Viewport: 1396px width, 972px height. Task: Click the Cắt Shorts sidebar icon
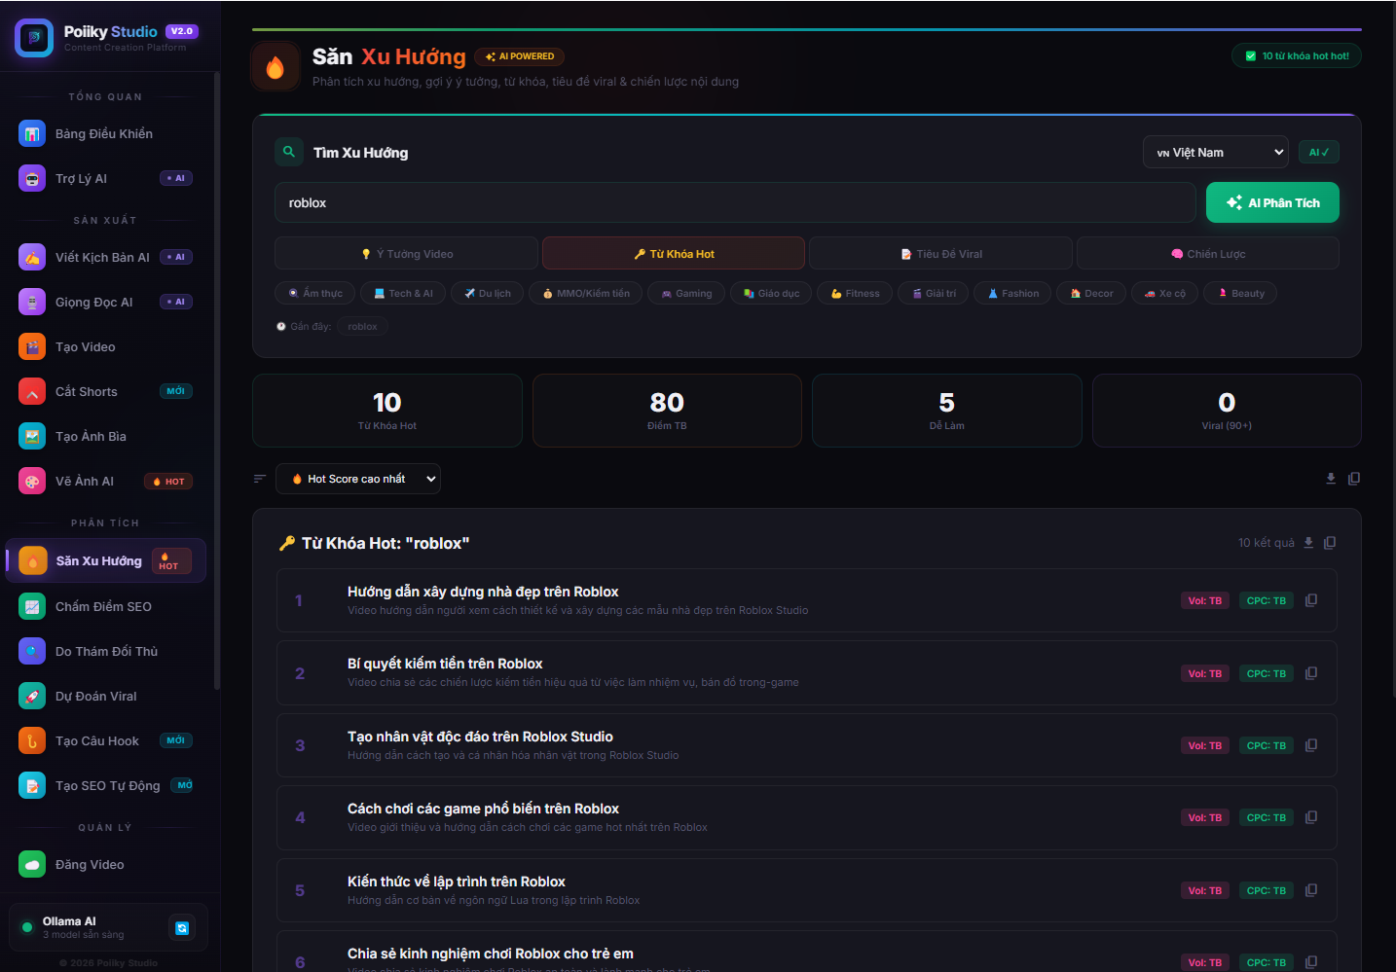coord(32,391)
